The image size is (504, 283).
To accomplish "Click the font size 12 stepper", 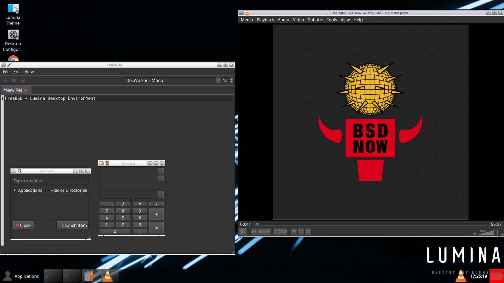I will [x=232, y=80].
